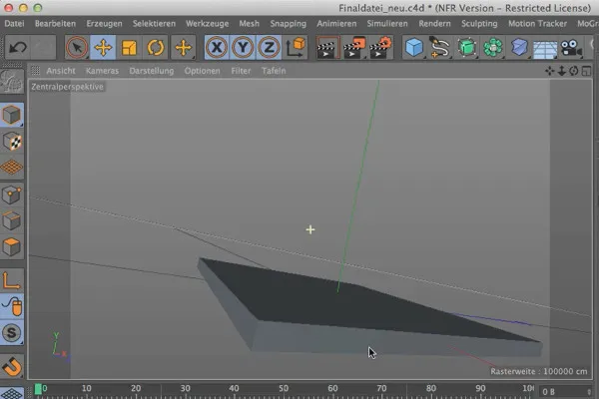This screenshot has height=399, width=599.
Task: Open the Datei menu
Action: pos(14,24)
